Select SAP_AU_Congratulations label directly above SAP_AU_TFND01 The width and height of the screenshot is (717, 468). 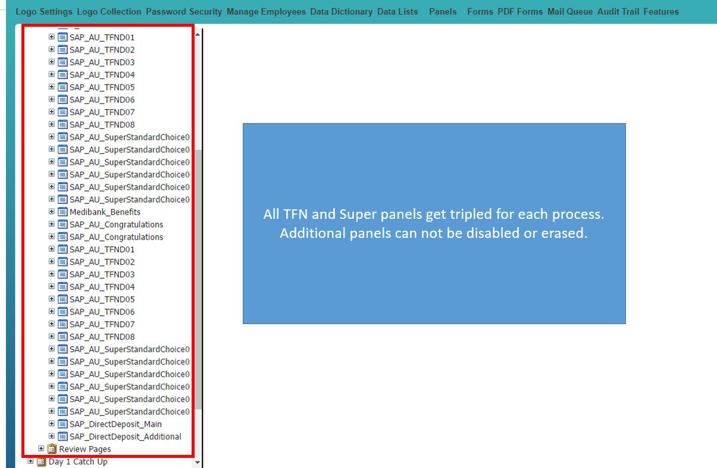[117, 237]
